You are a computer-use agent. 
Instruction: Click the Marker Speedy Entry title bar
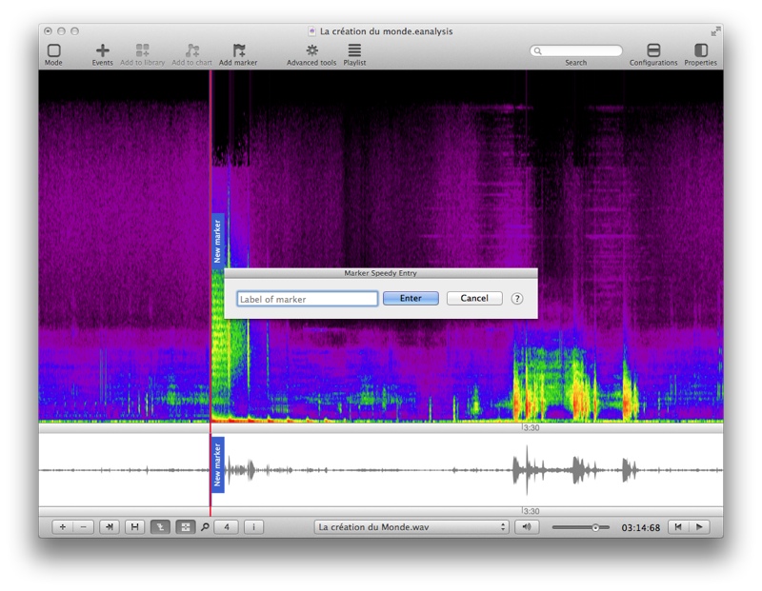[380, 273]
